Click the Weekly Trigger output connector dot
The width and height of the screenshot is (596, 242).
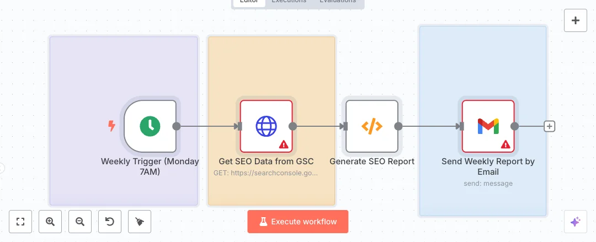pos(177,126)
